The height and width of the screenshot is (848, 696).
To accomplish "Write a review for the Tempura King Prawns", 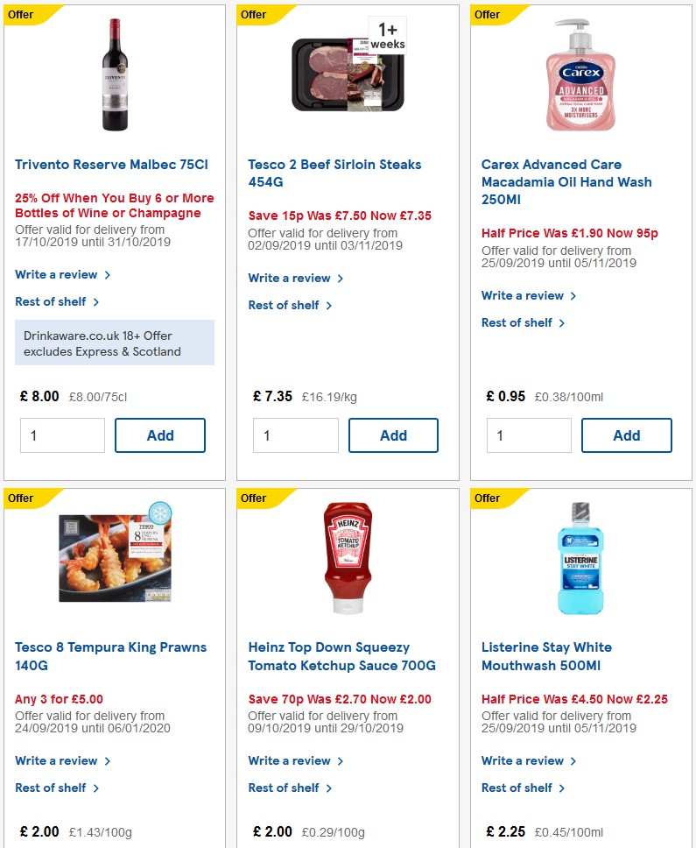I will tap(57, 760).
